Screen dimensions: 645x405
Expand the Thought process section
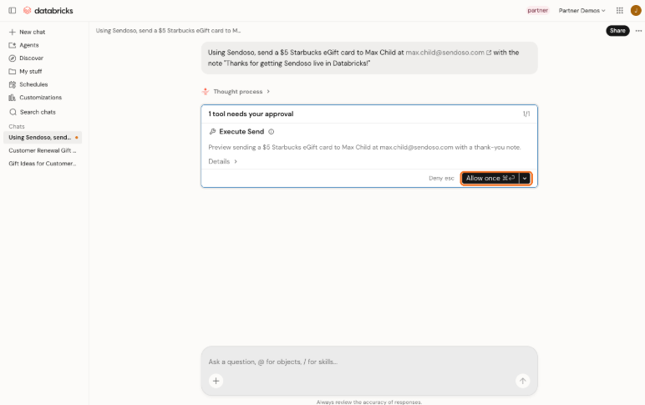coord(241,91)
